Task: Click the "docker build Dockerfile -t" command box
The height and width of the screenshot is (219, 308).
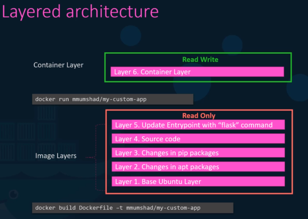Action: [133, 208]
